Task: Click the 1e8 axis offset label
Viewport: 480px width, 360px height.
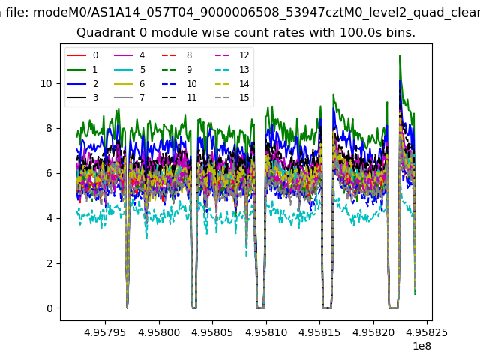Action: (x=420, y=346)
